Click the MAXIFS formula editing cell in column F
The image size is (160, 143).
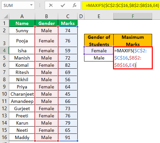pyautogui.click(x=133, y=58)
